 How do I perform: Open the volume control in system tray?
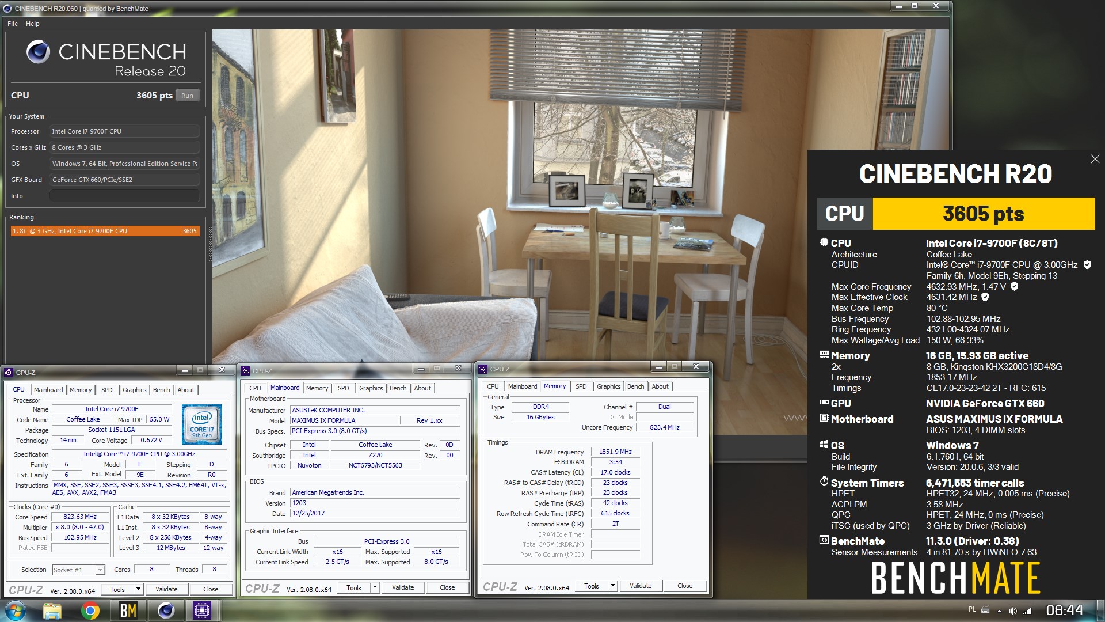[x=1013, y=610]
